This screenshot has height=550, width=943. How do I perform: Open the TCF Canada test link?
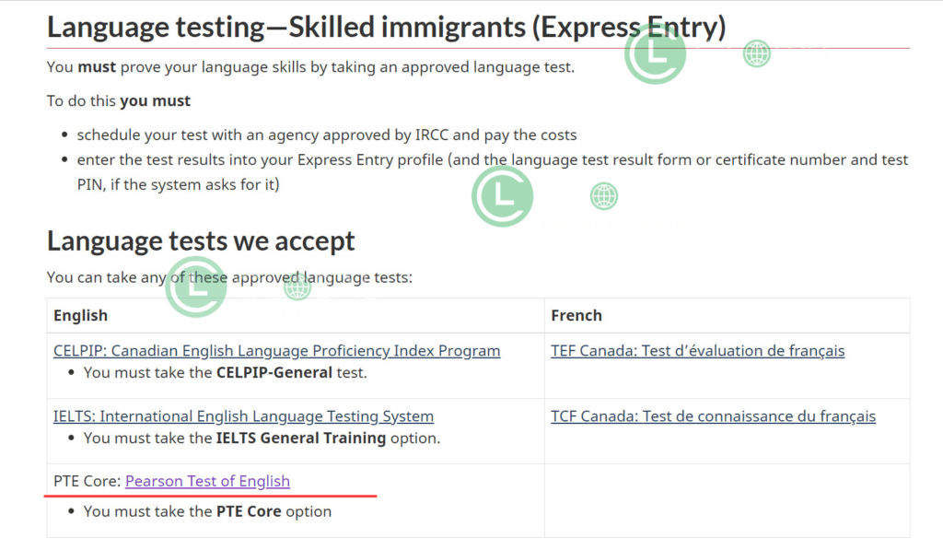click(x=713, y=416)
